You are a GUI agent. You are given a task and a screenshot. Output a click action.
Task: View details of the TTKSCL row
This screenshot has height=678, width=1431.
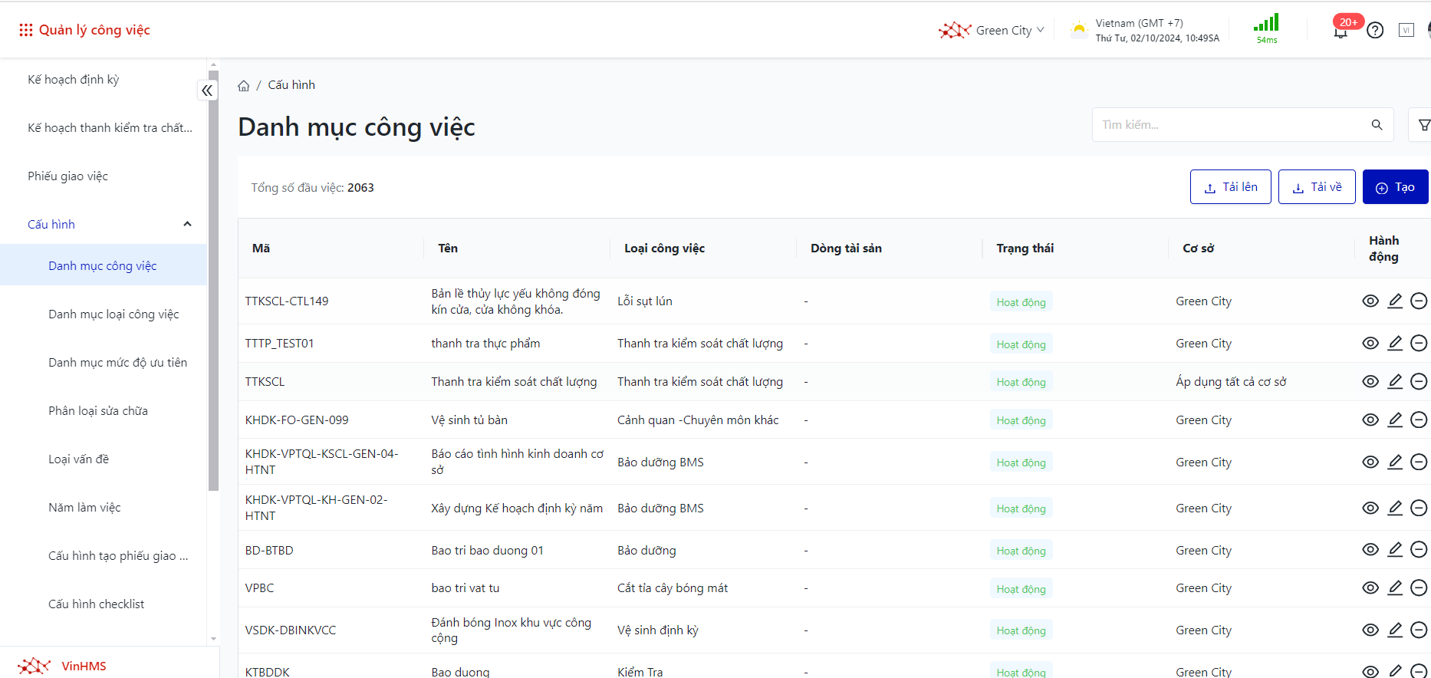click(1370, 381)
